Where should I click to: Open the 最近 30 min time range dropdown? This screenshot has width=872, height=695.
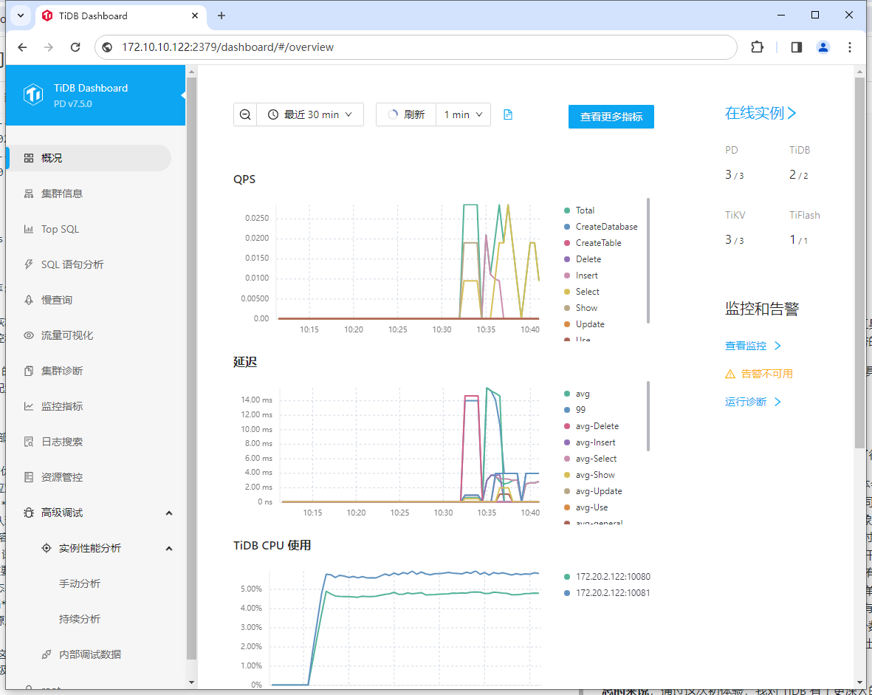[x=310, y=114]
